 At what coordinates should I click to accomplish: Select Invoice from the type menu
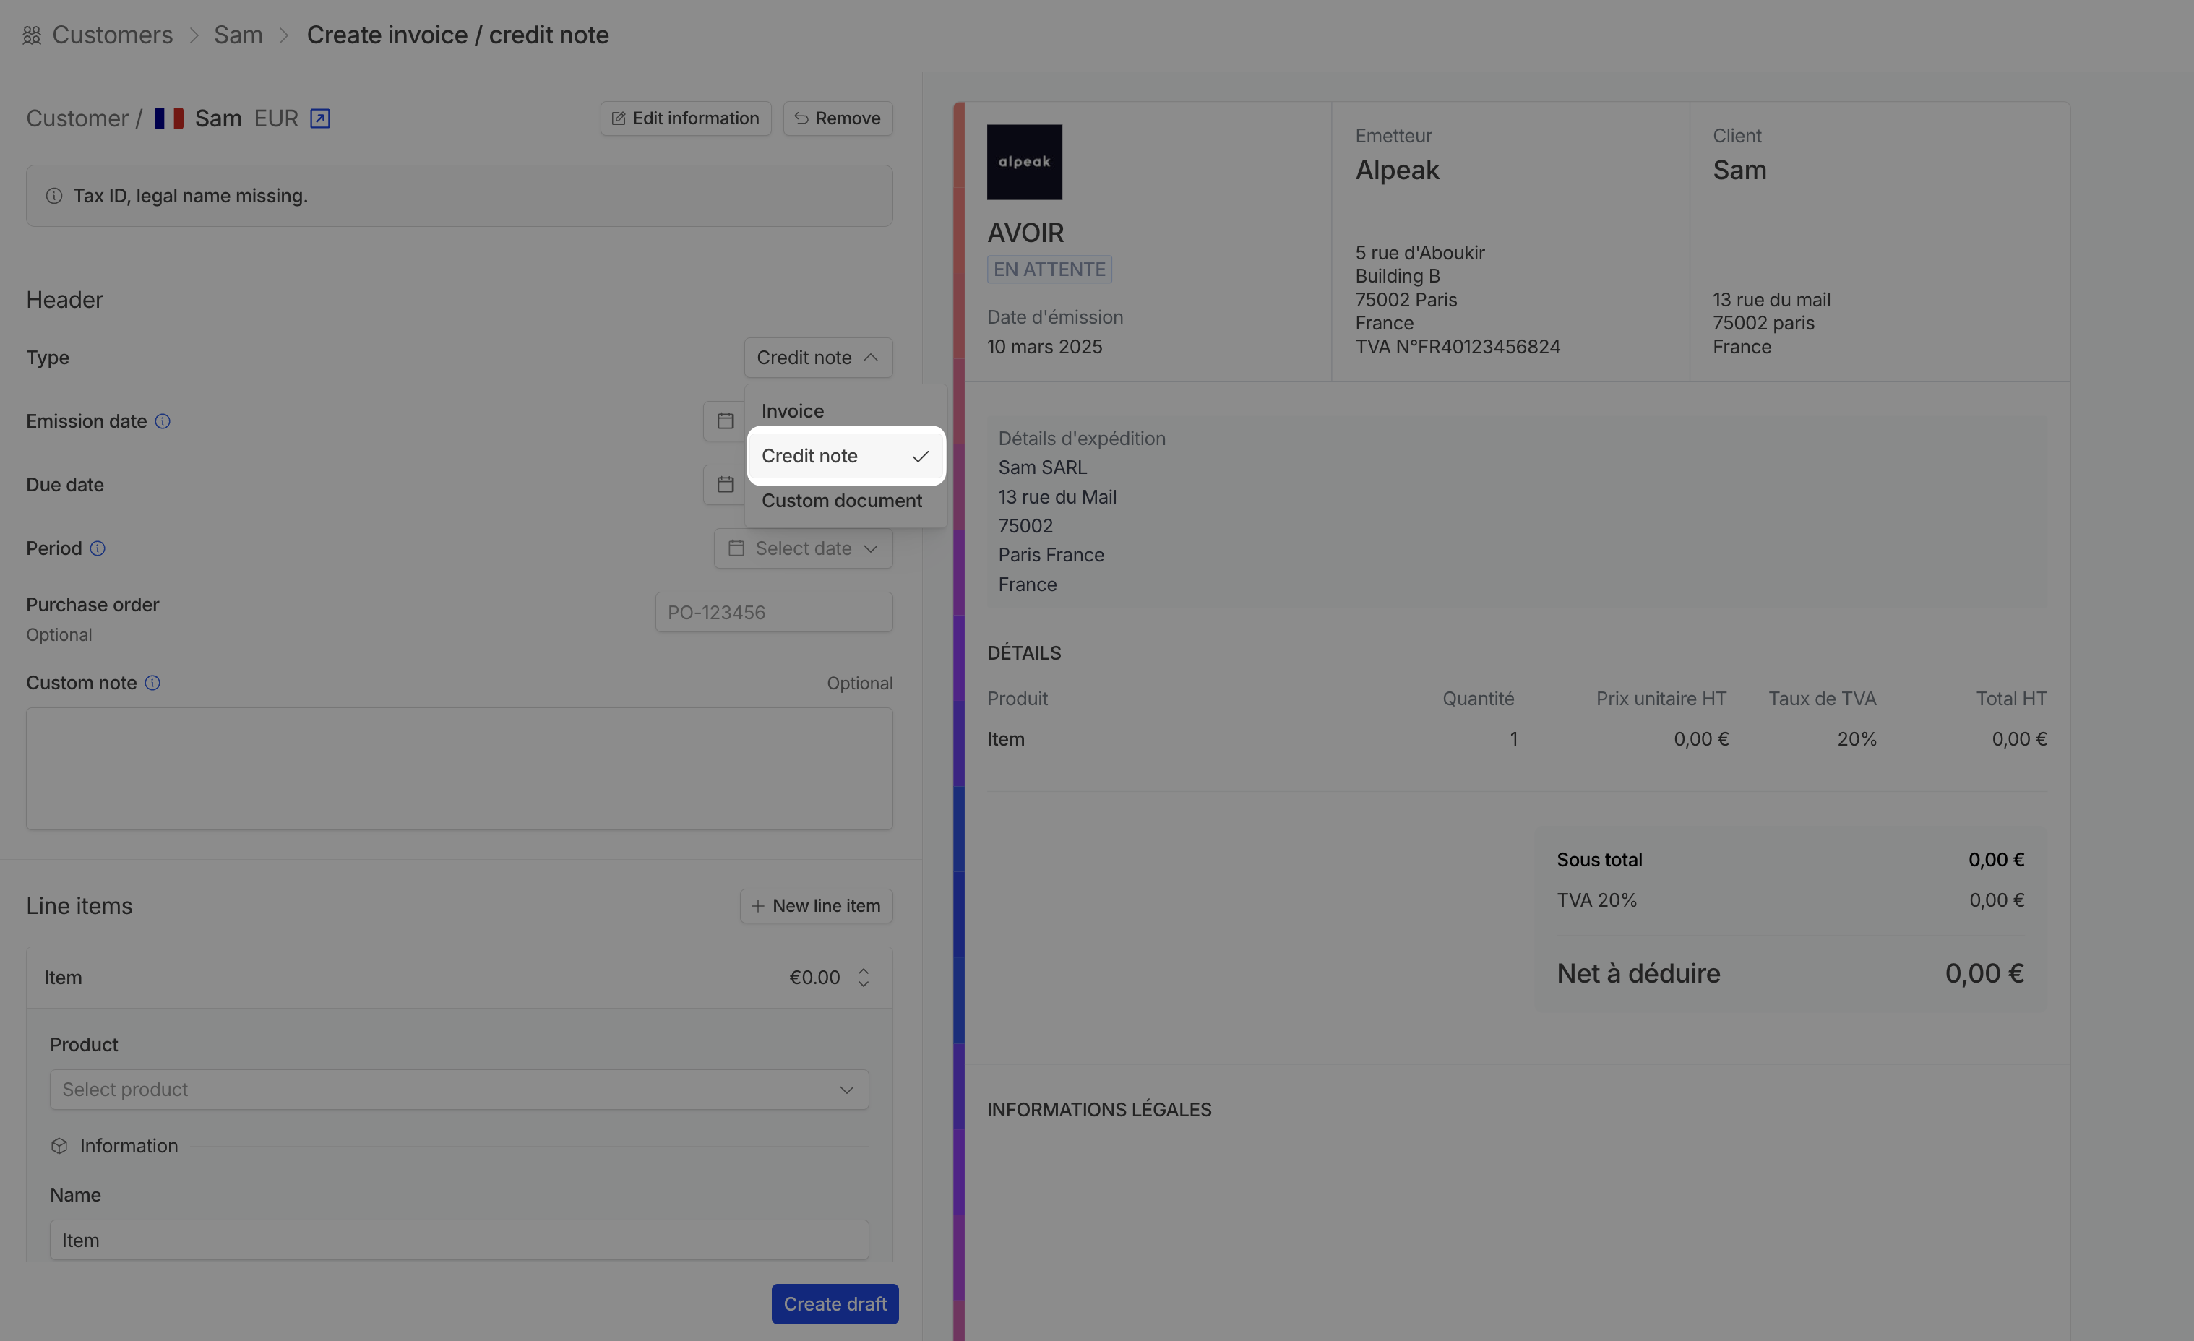[793, 411]
